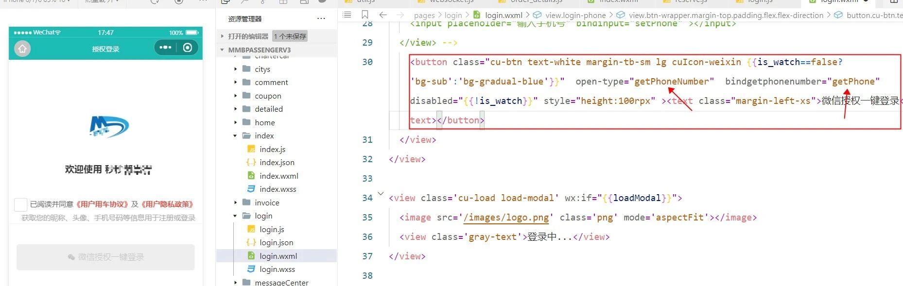This screenshot has height=286, width=903.
Task: Click the outline list icon in editor toolbar
Action: [347, 15]
